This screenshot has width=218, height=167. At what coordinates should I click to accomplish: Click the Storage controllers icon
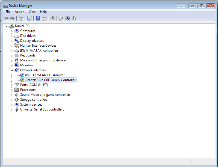17,100
